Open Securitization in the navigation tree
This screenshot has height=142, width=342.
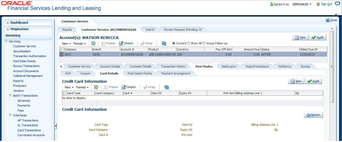click(22, 51)
